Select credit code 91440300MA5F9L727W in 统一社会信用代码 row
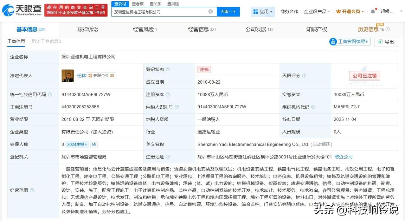 (x=86, y=94)
